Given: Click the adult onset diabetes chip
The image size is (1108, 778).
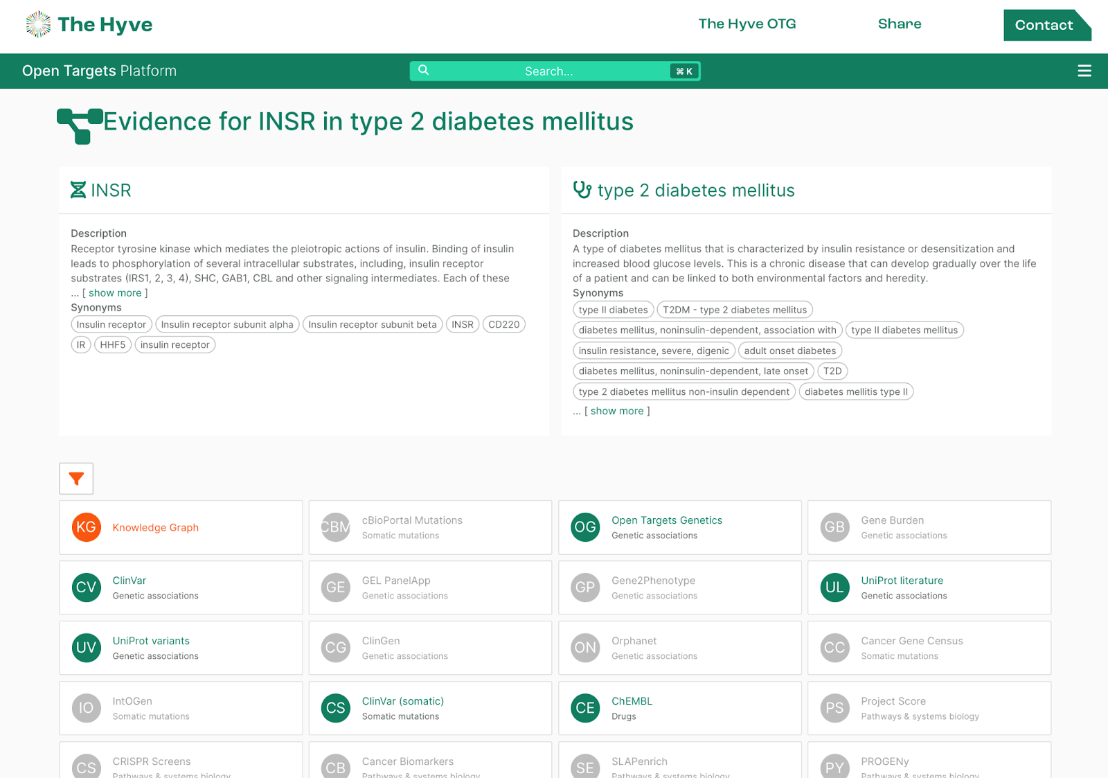Looking at the screenshot, I should click(x=790, y=351).
